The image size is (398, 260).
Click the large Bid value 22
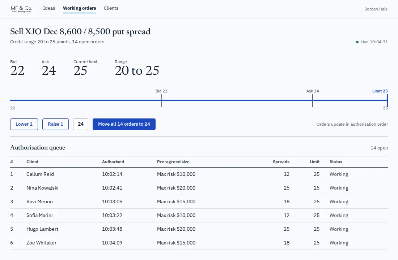click(x=17, y=71)
